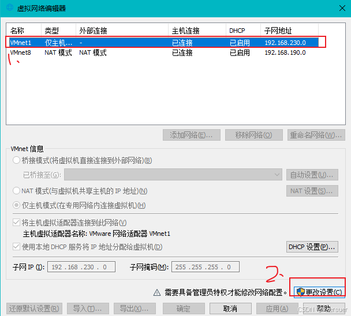Select NAT 模式 radio button
351x316 pixels.
coord(16,191)
